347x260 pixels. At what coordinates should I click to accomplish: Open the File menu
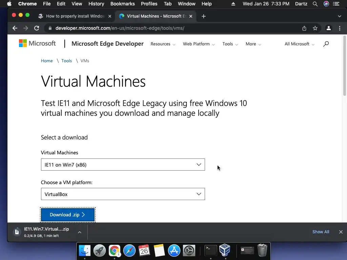(47, 4)
